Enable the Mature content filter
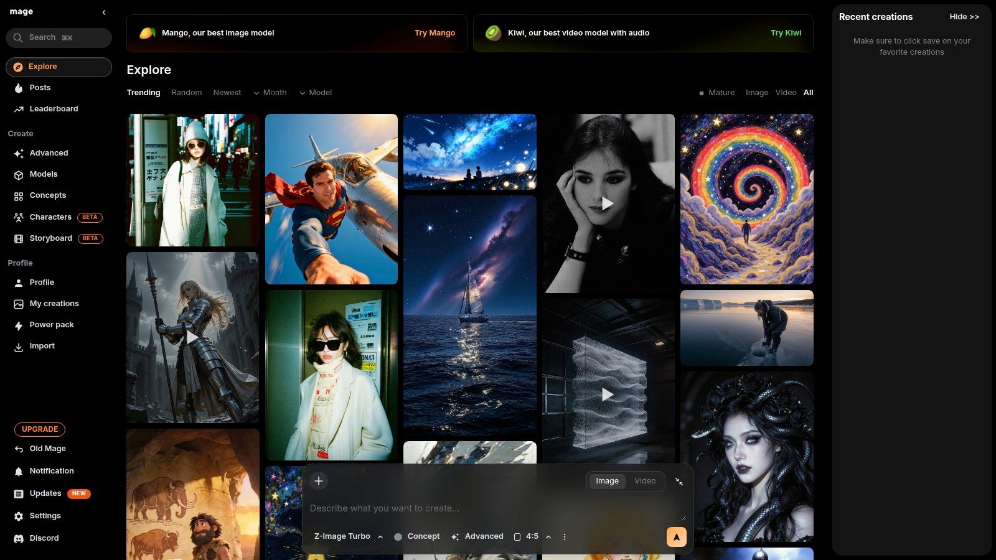996x560 pixels. (717, 92)
